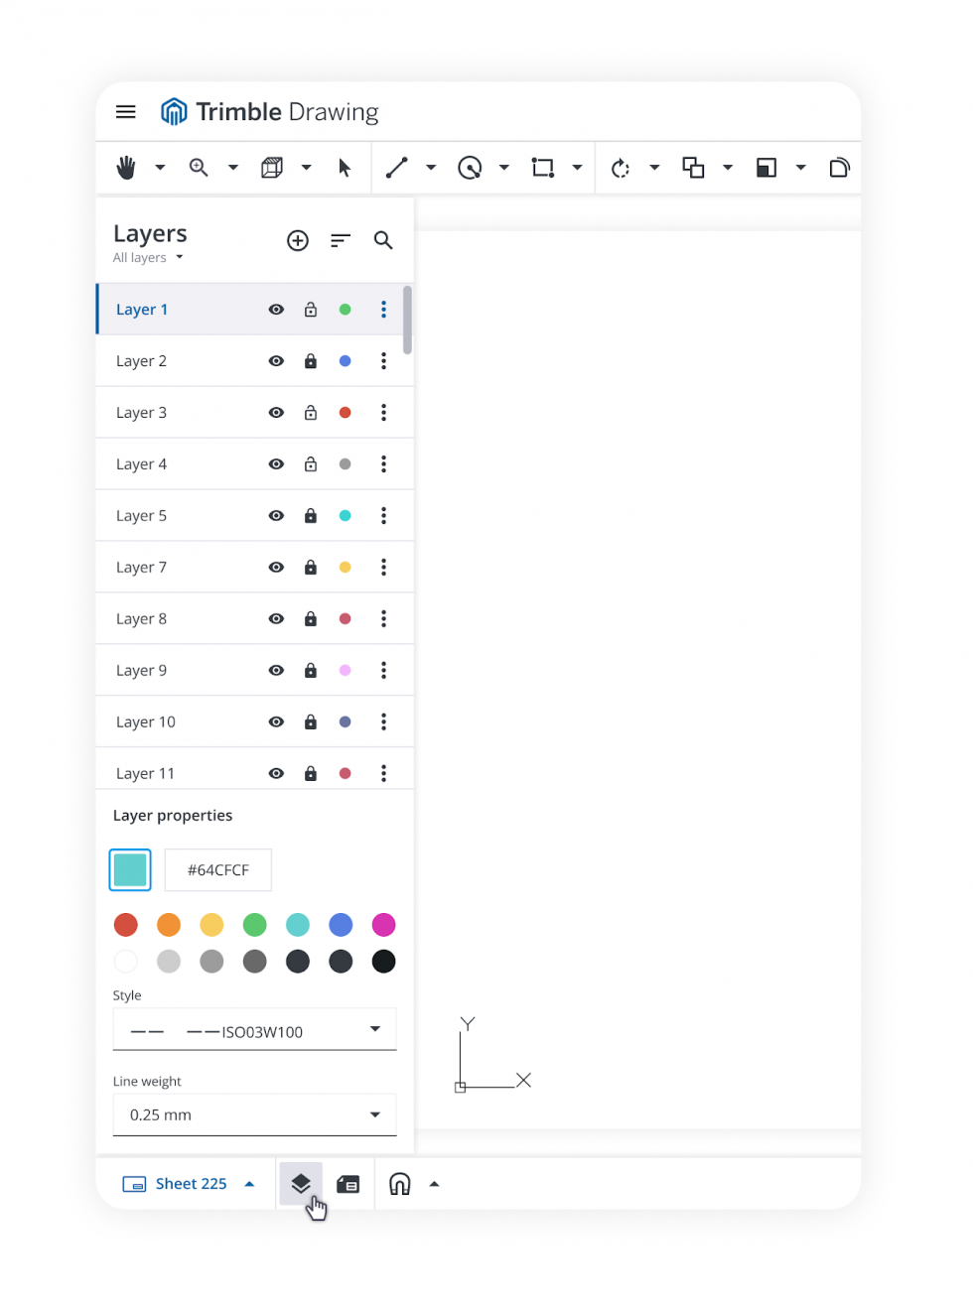Choose the arrow Select tool

pyautogui.click(x=345, y=168)
